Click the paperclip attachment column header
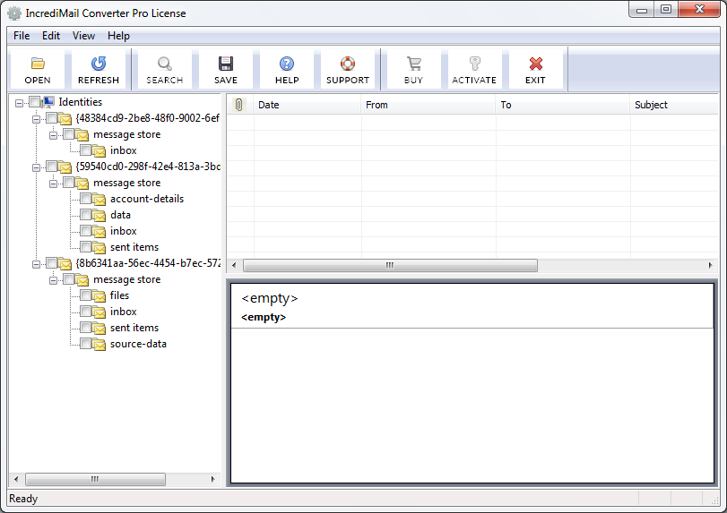727x513 pixels. (x=239, y=105)
